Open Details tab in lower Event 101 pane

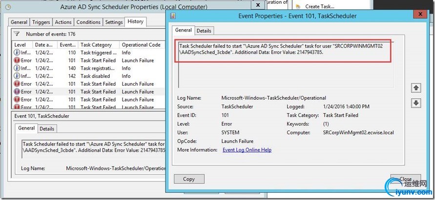(46, 128)
